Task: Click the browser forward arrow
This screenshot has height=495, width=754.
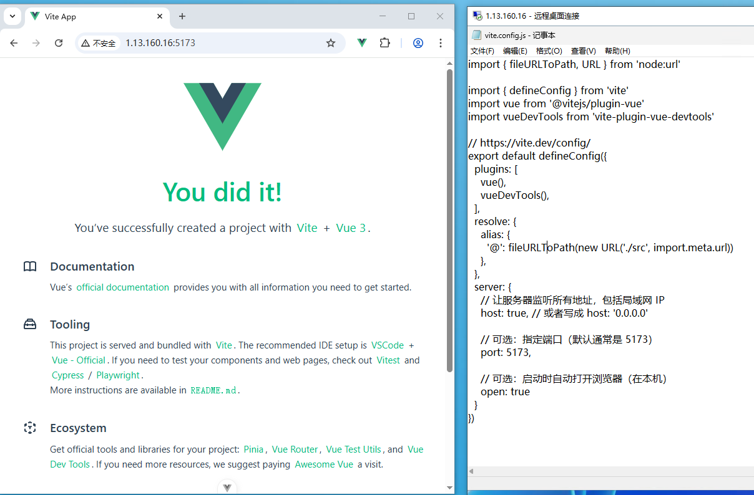Action: click(x=36, y=43)
